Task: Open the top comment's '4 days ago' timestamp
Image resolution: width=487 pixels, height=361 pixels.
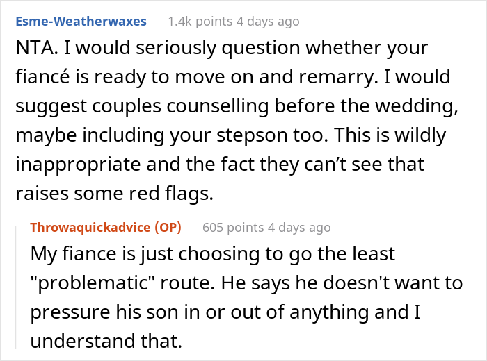Action: (x=268, y=22)
